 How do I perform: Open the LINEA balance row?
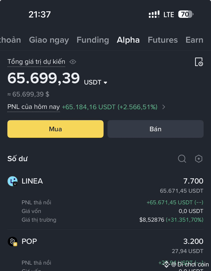(x=105, y=199)
